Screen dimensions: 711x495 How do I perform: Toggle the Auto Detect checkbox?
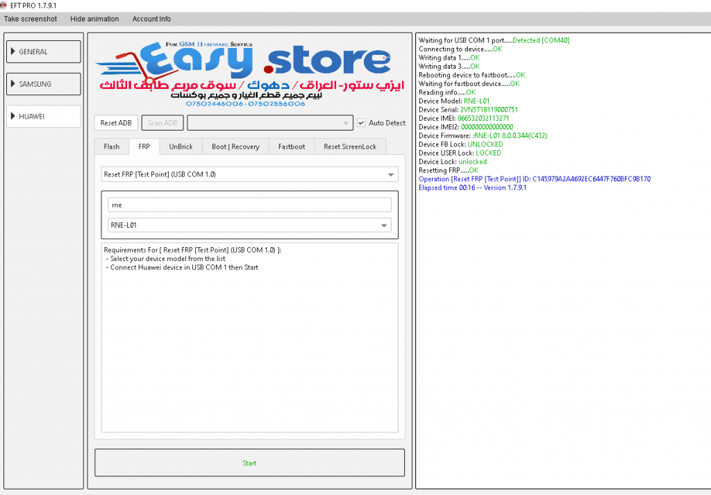click(361, 123)
